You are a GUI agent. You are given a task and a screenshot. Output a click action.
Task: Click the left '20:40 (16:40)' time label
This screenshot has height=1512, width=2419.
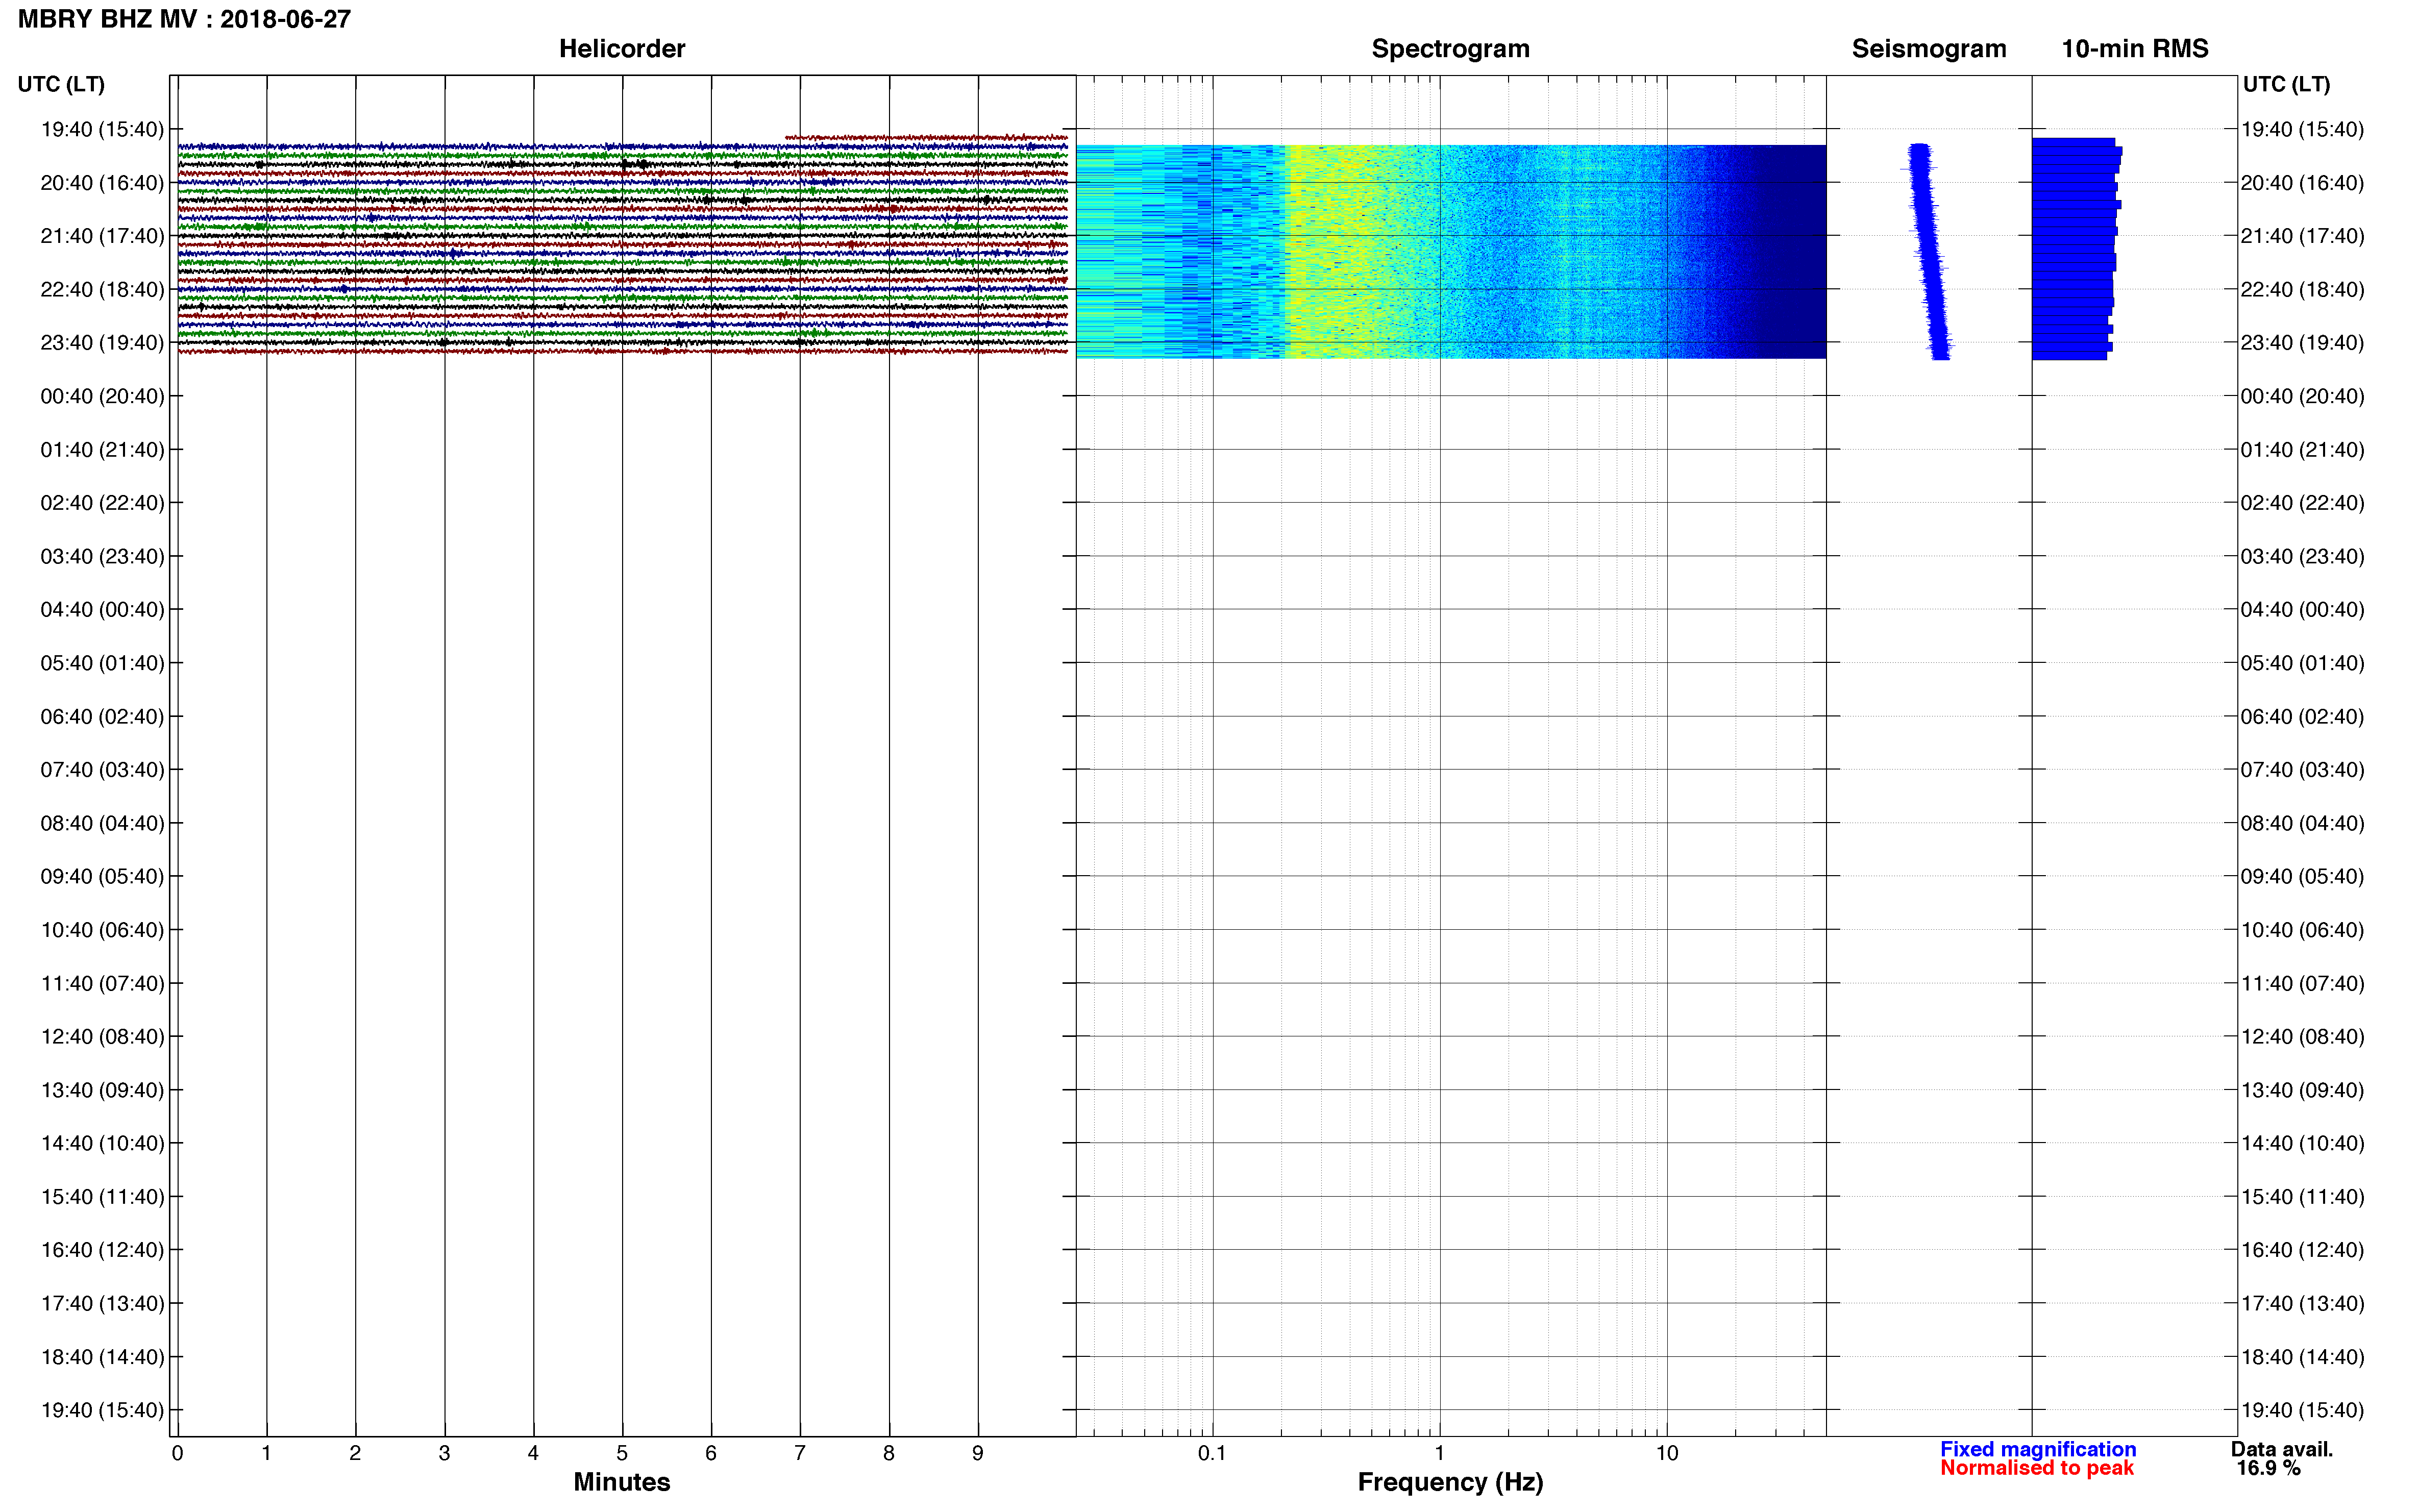(102, 183)
